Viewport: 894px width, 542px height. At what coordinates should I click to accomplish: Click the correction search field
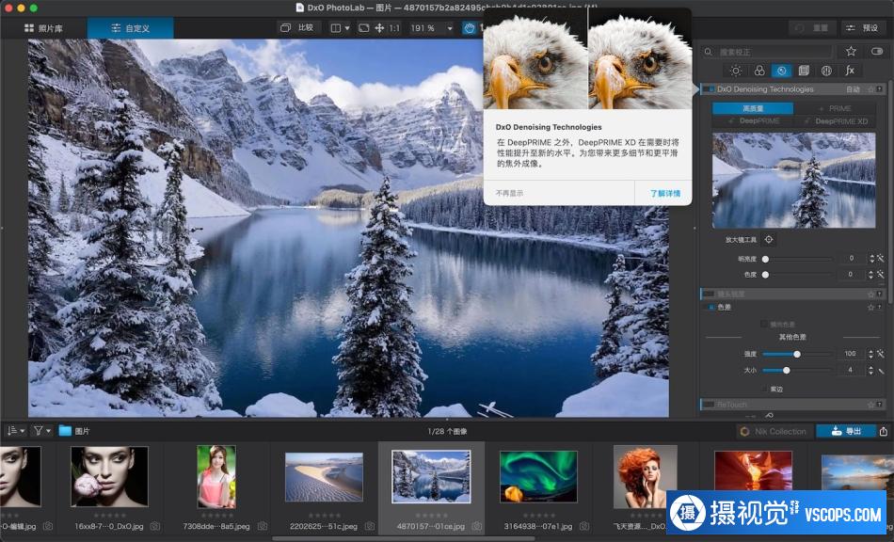tap(766, 52)
